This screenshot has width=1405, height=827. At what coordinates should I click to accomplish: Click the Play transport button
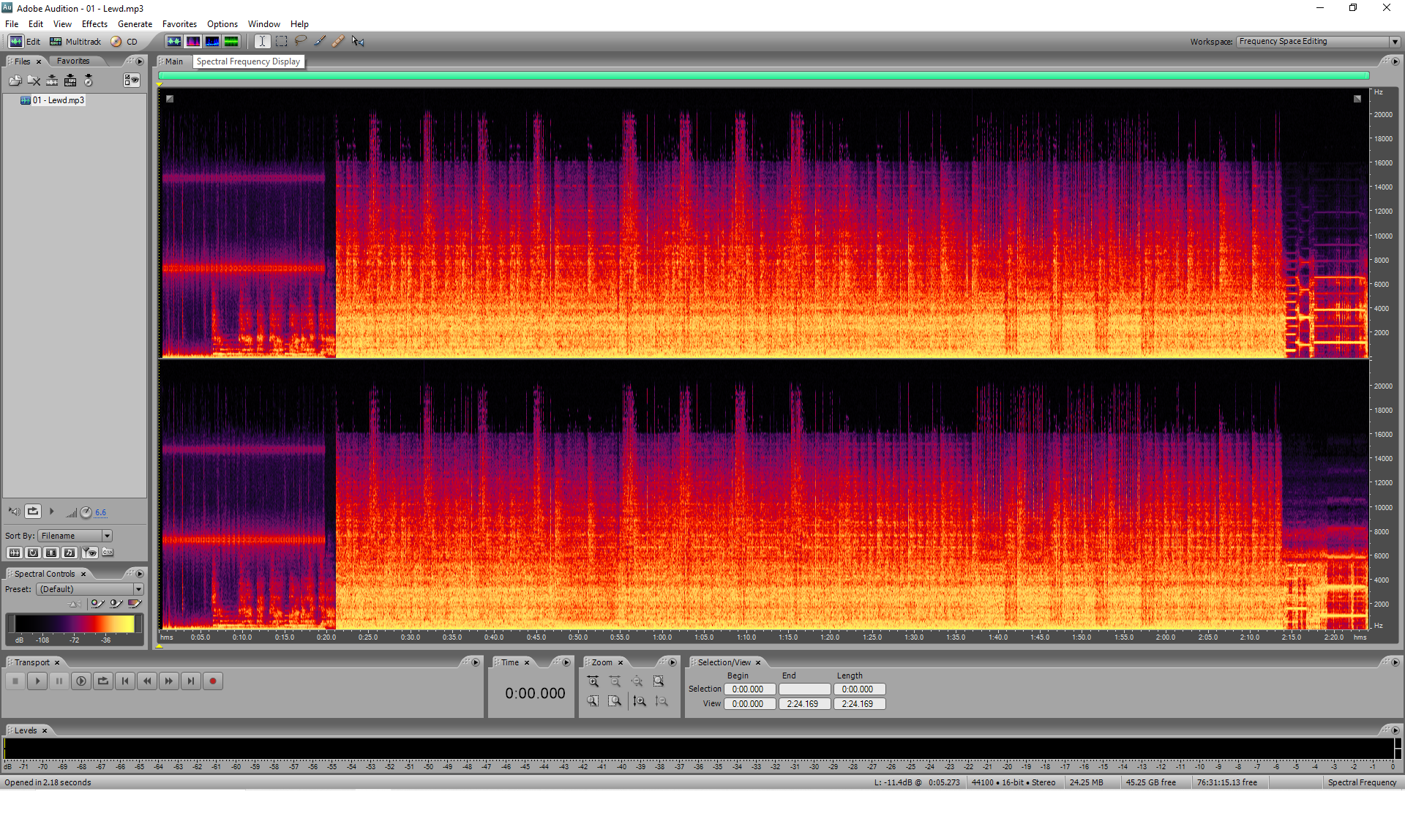click(x=37, y=681)
